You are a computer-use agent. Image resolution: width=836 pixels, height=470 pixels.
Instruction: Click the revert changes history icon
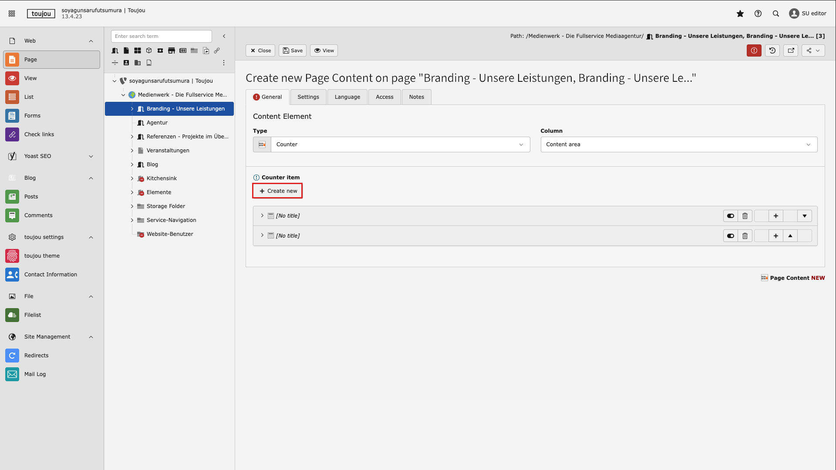772,50
